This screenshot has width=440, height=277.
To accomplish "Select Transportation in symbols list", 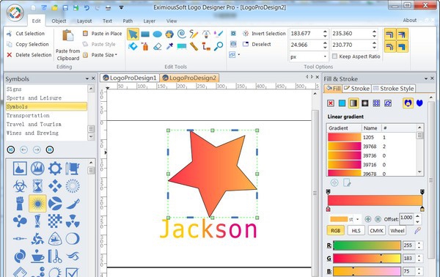I will click(x=46, y=115).
